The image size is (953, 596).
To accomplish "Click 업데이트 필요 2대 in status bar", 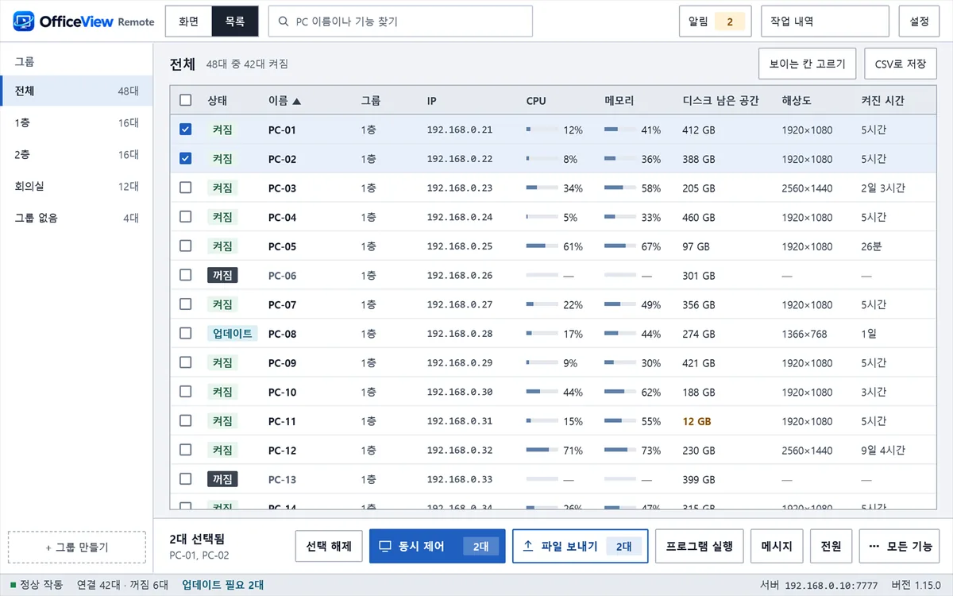I will tap(223, 585).
